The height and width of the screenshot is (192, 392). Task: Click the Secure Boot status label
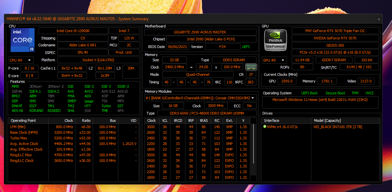(x=335, y=93)
